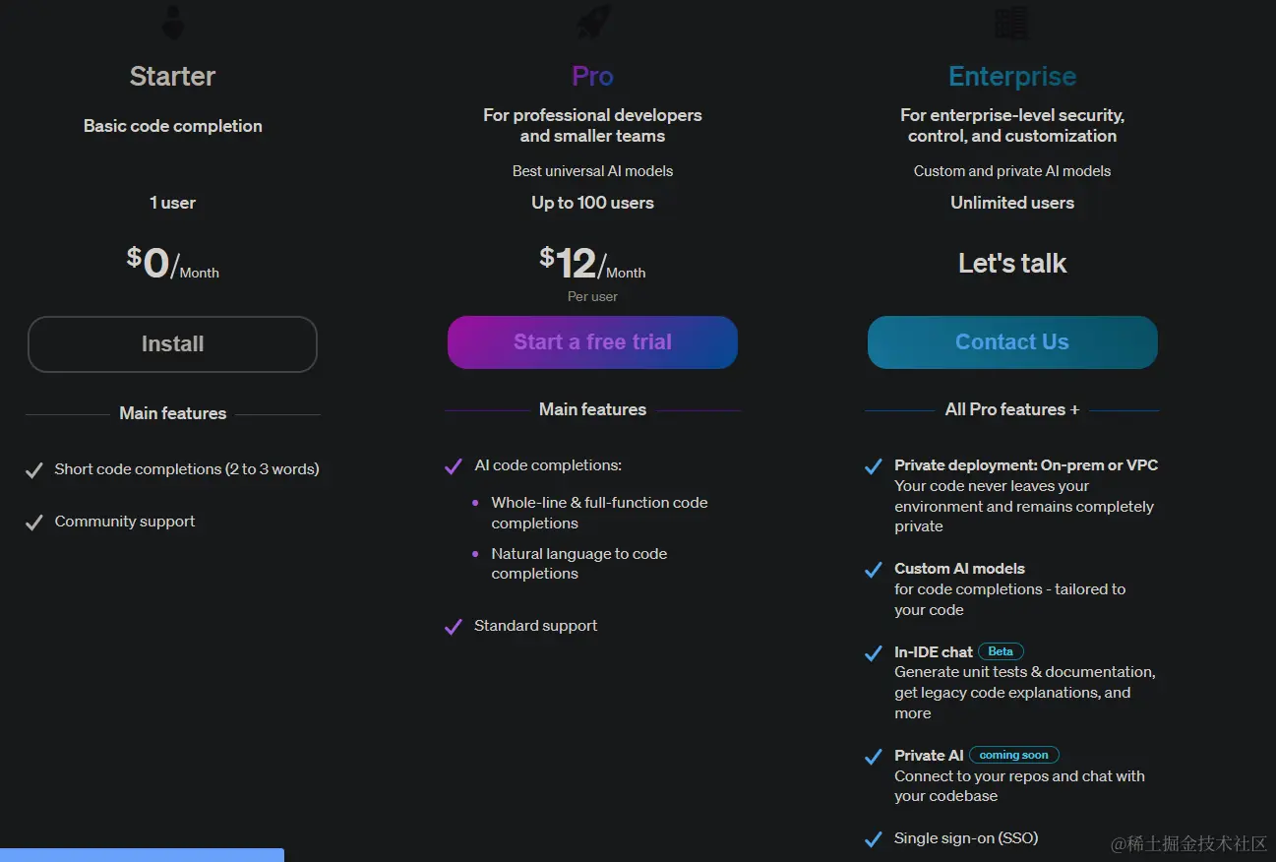Select the Pro plan heading
1276x862 pixels.
(592, 76)
